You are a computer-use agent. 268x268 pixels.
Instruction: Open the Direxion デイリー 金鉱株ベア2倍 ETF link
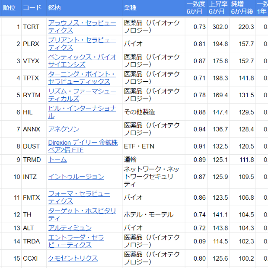(x=83, y=146)
